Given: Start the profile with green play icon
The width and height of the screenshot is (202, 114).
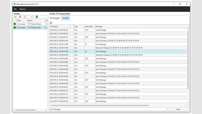Looking at the screenshot, I should [x=32, y=17].
